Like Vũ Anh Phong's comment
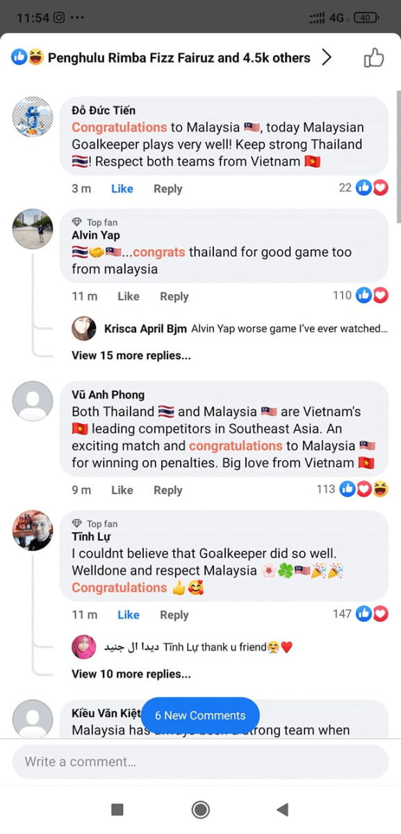This screenshot has height=834, width=401. tap(122, 490)
